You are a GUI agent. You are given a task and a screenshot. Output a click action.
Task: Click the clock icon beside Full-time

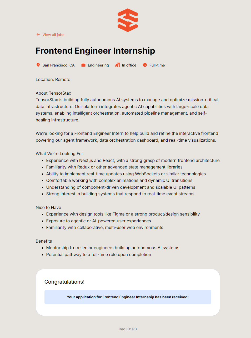[x=145, y=65]
